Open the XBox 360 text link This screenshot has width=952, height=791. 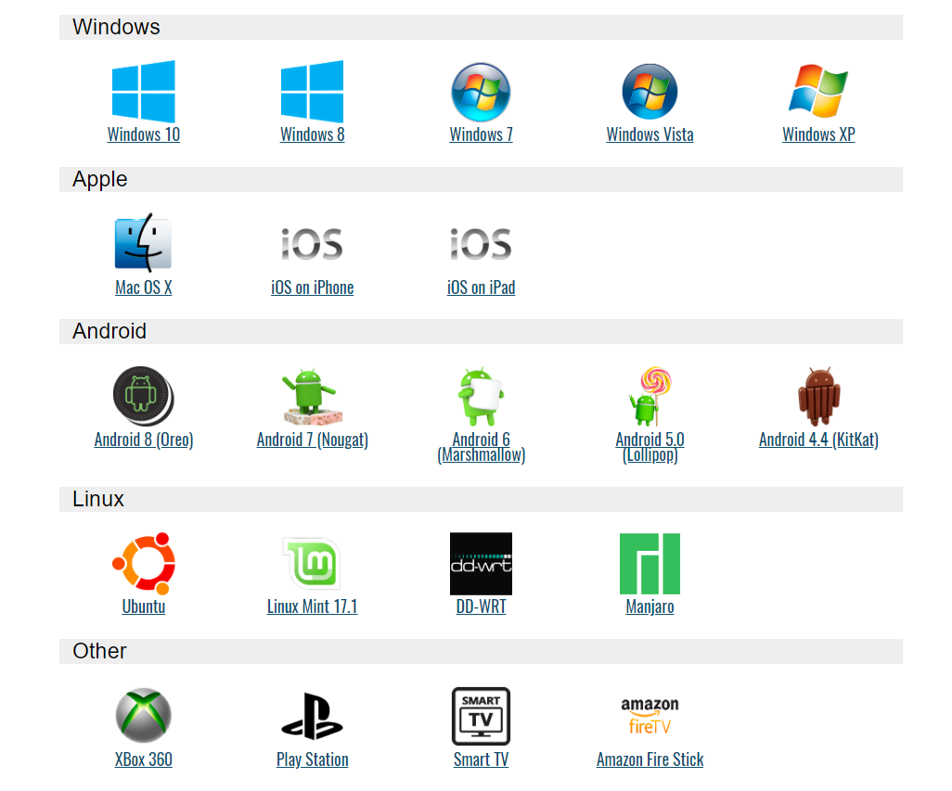click(143, 759)
